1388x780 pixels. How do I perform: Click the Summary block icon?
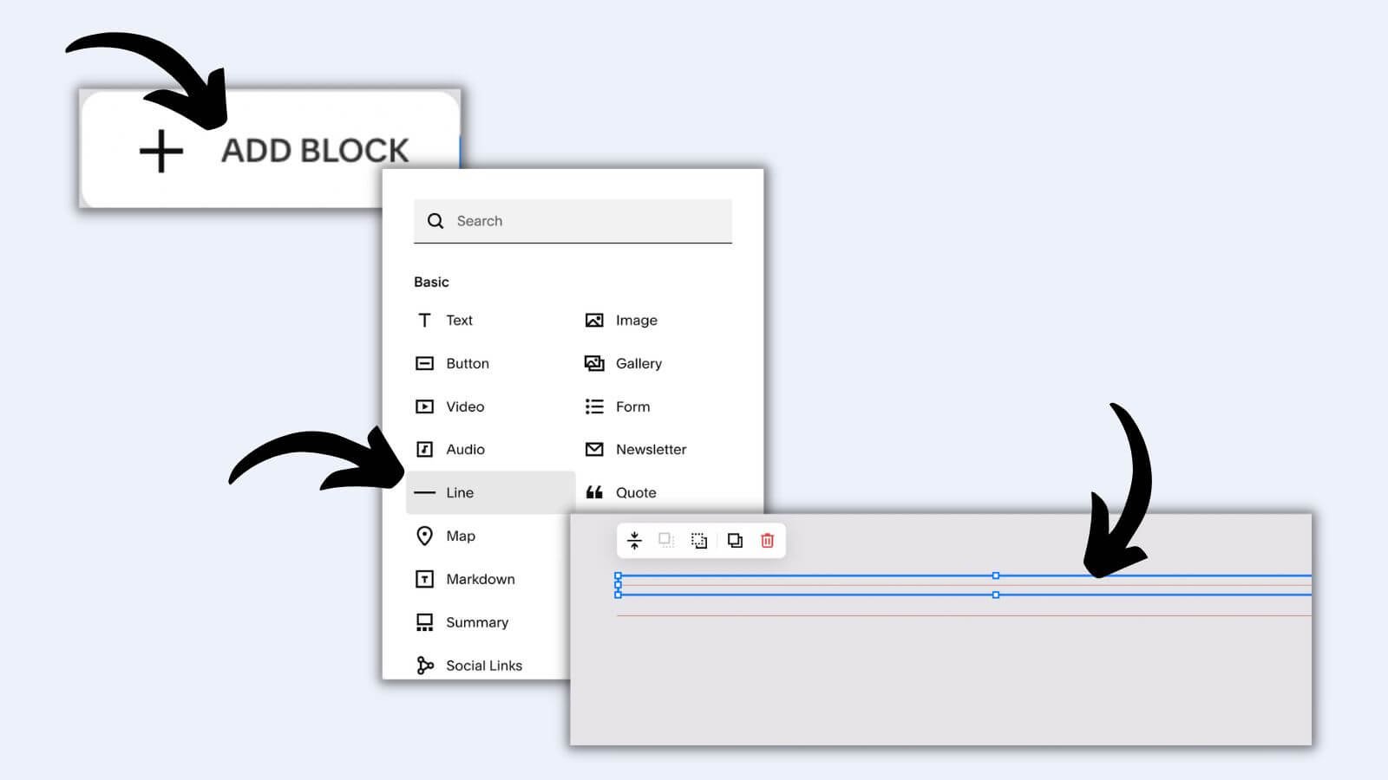pos(424,622)
